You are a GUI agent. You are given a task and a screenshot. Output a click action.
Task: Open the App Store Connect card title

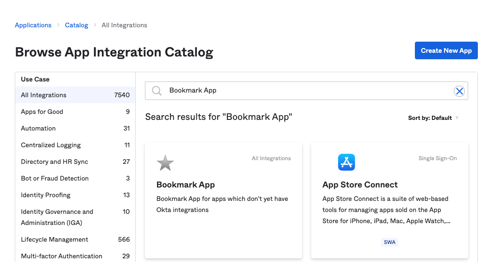[360, 185]
